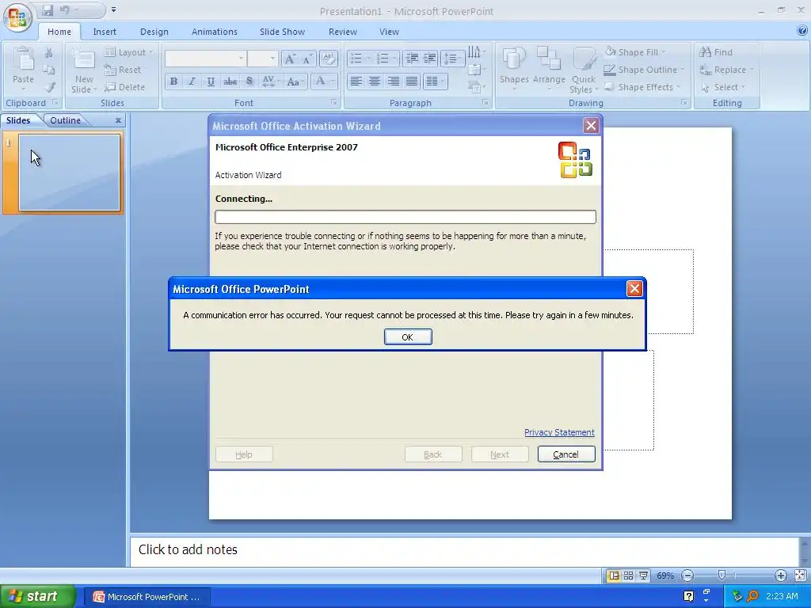Click the Office Button orb

17,17
